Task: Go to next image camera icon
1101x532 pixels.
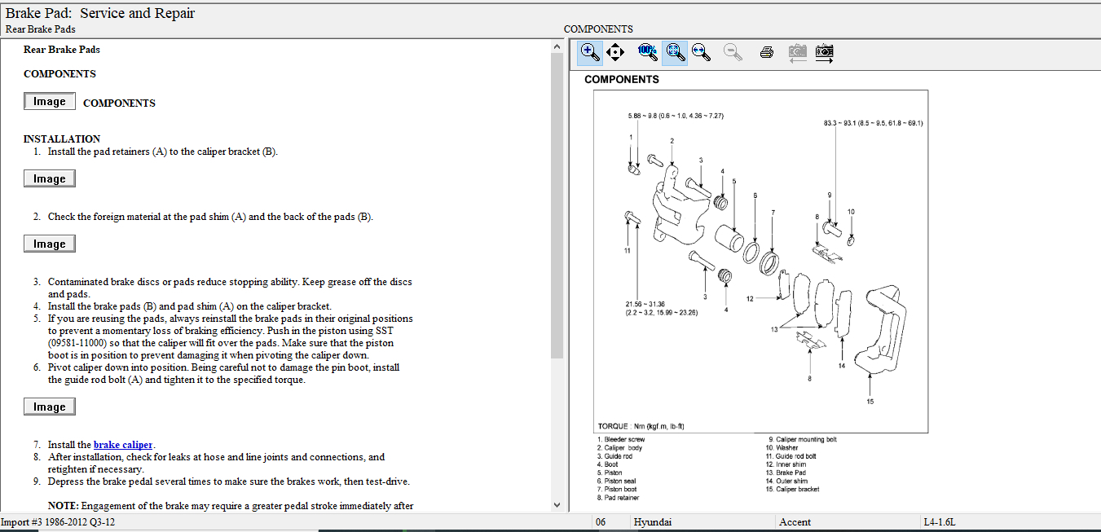Action: pyautogui.click(x=825, y=53)
